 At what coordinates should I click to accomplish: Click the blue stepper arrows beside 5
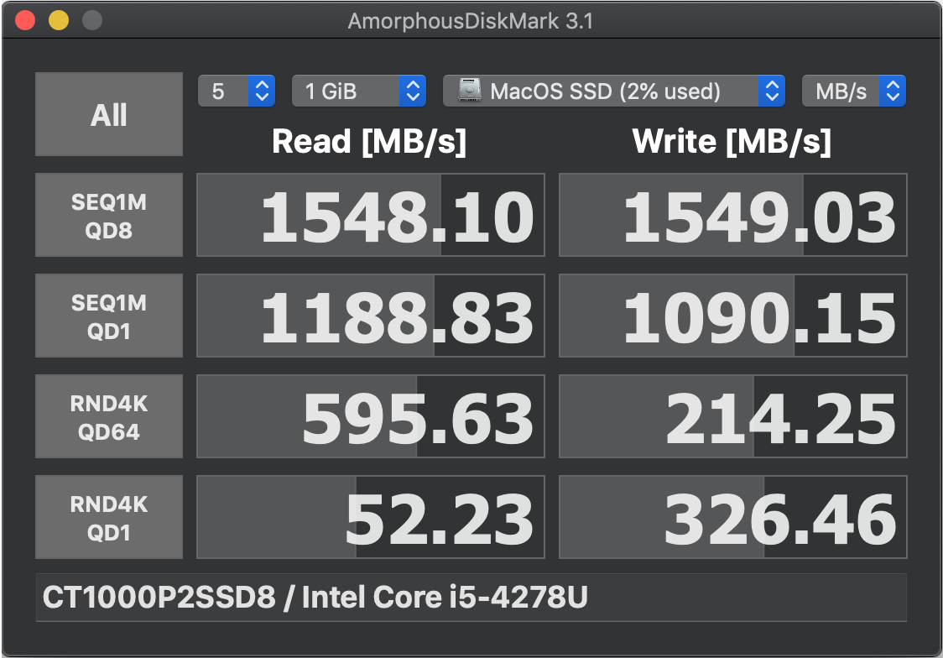click(x=263, y=91)
